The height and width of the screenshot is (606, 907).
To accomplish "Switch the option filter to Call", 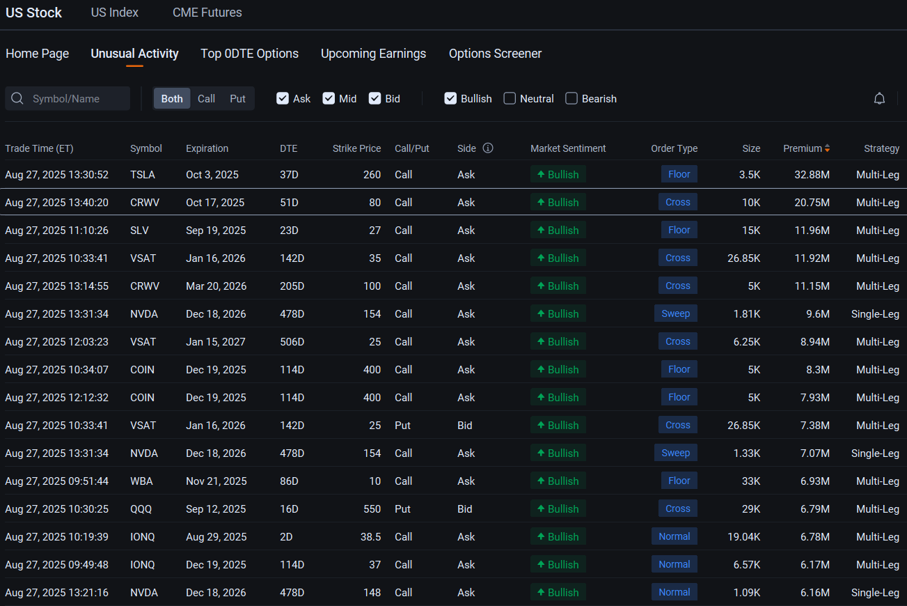I will [206, 98].
